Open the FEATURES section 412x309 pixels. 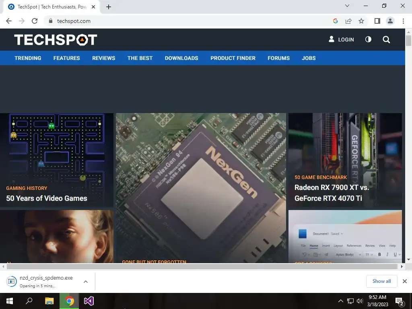[66, 58]
